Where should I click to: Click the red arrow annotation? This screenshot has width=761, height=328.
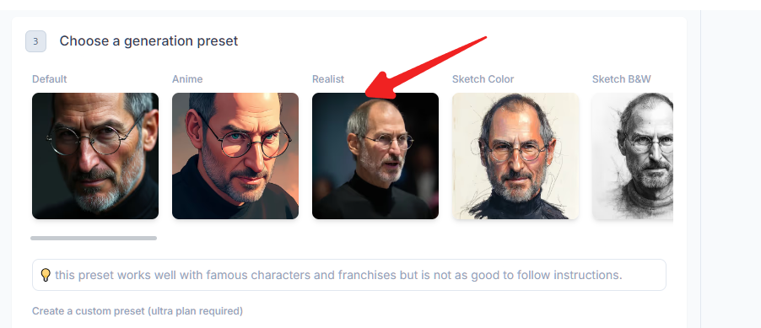[x=425, y=67]
